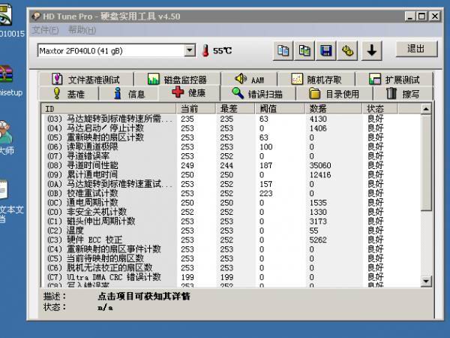Open the 信息 tab
450x338 pixels.
point(128,94)
